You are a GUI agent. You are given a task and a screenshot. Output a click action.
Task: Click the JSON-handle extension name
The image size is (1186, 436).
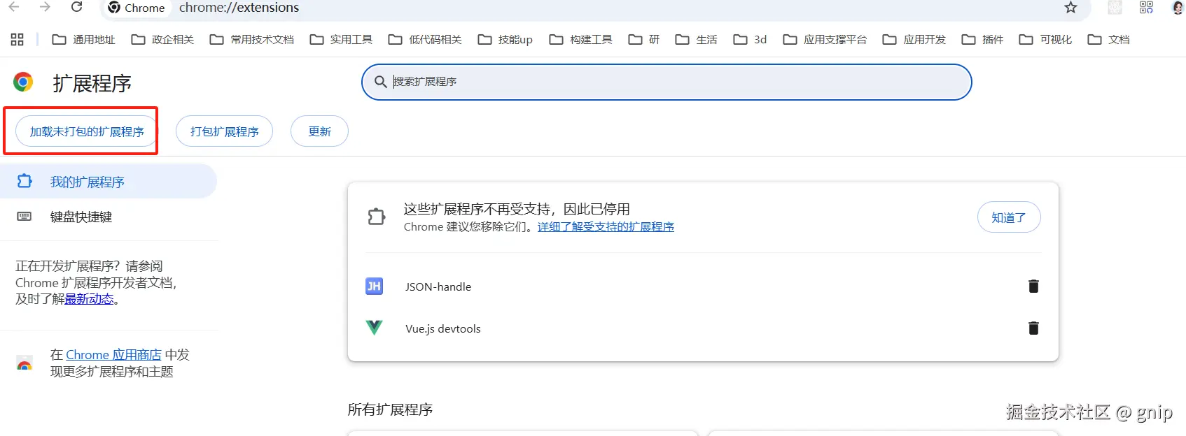pyautogui.click(x=438, y=286)
